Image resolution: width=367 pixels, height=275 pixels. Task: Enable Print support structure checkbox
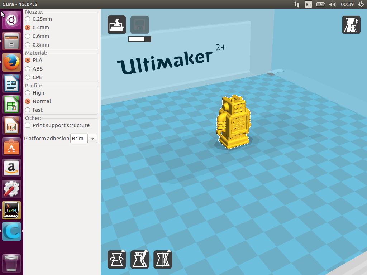pos(28,125)
